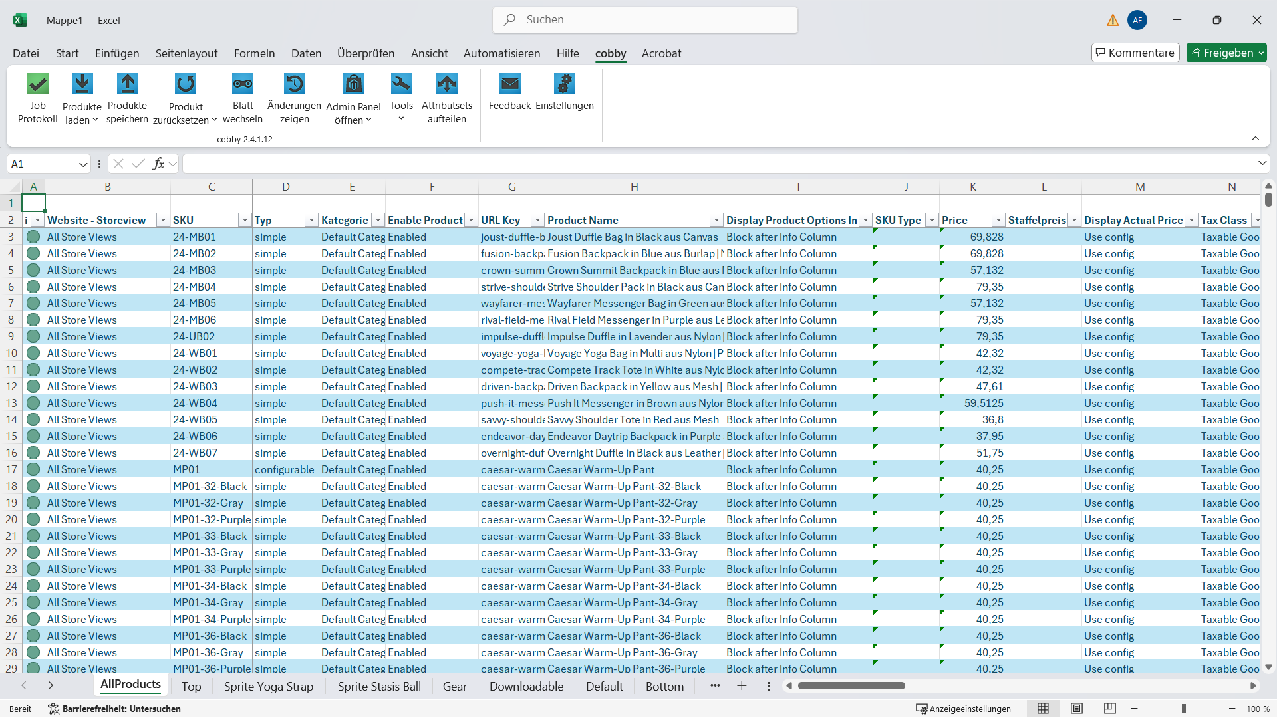Click the warning triangle icon
Screen dimensions: 1277x718
1113,20
